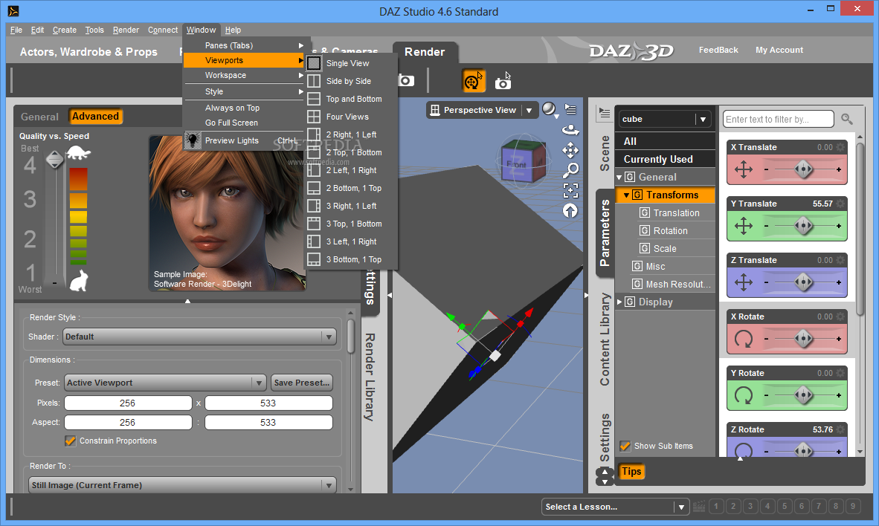Open the Panes (Tabs) submenu
879x526 pixels.
click(244, 45)
